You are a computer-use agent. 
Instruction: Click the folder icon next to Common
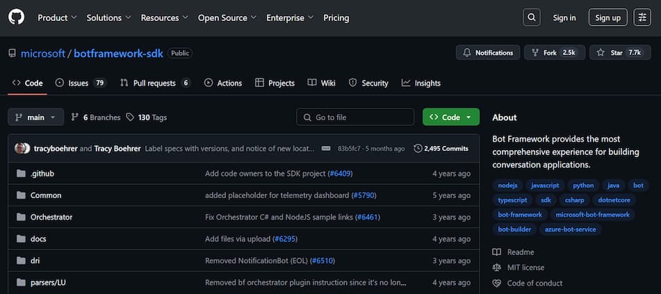pyautogui.click(x=21, y=195)
